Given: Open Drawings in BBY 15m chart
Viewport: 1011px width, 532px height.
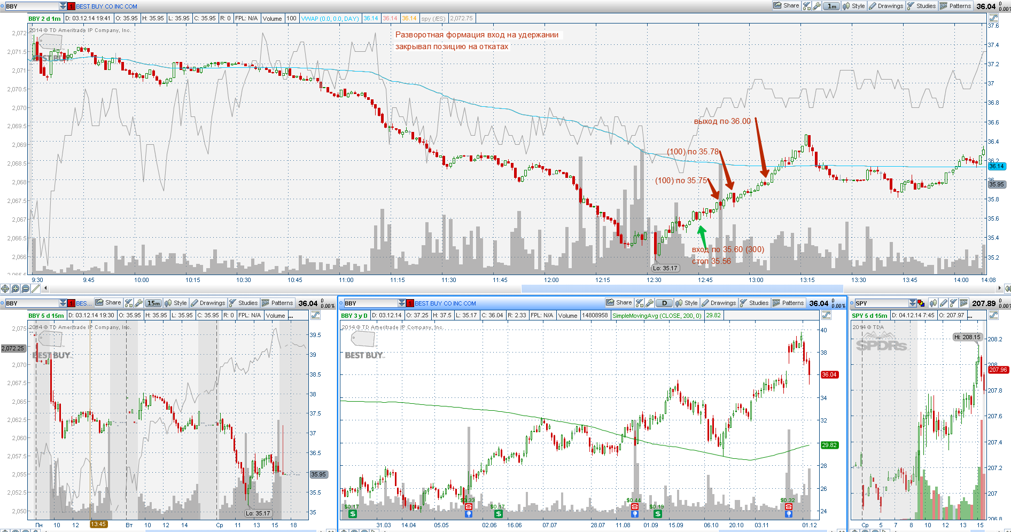Looking at the screenshot, I should (x=208, y=303).
